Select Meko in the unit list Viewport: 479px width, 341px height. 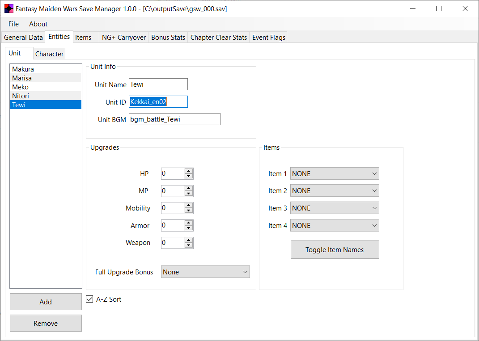point(46,87)
